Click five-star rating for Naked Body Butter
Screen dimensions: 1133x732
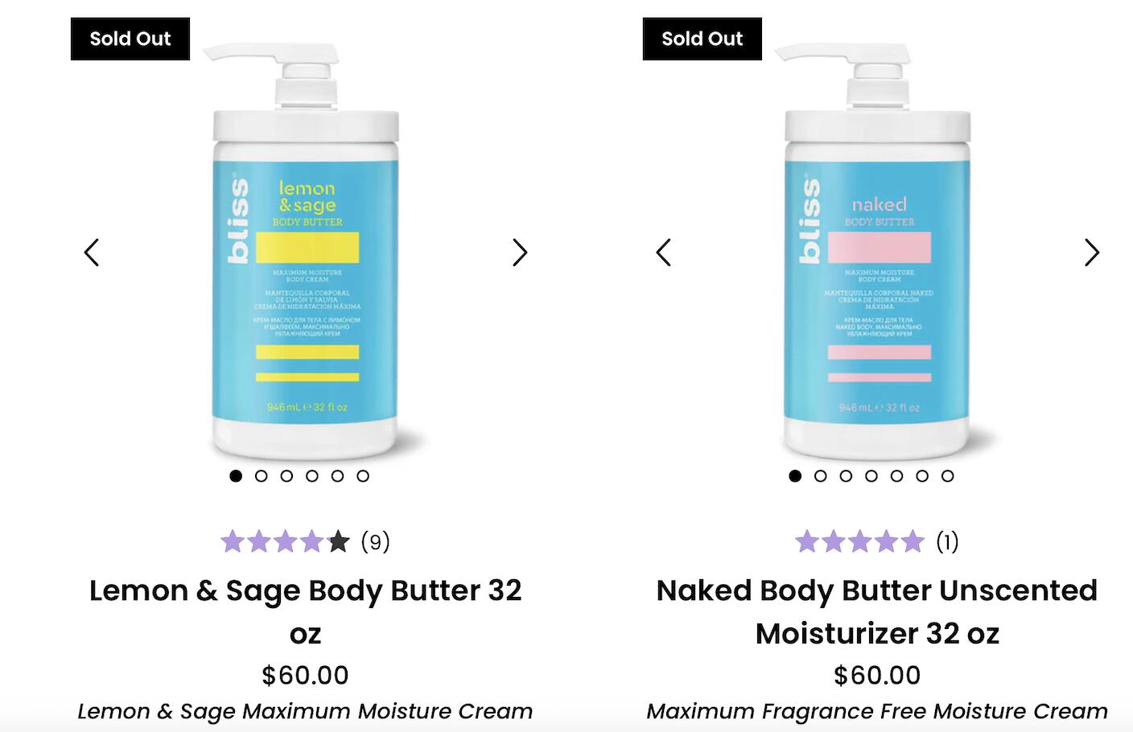pos(859,542)
